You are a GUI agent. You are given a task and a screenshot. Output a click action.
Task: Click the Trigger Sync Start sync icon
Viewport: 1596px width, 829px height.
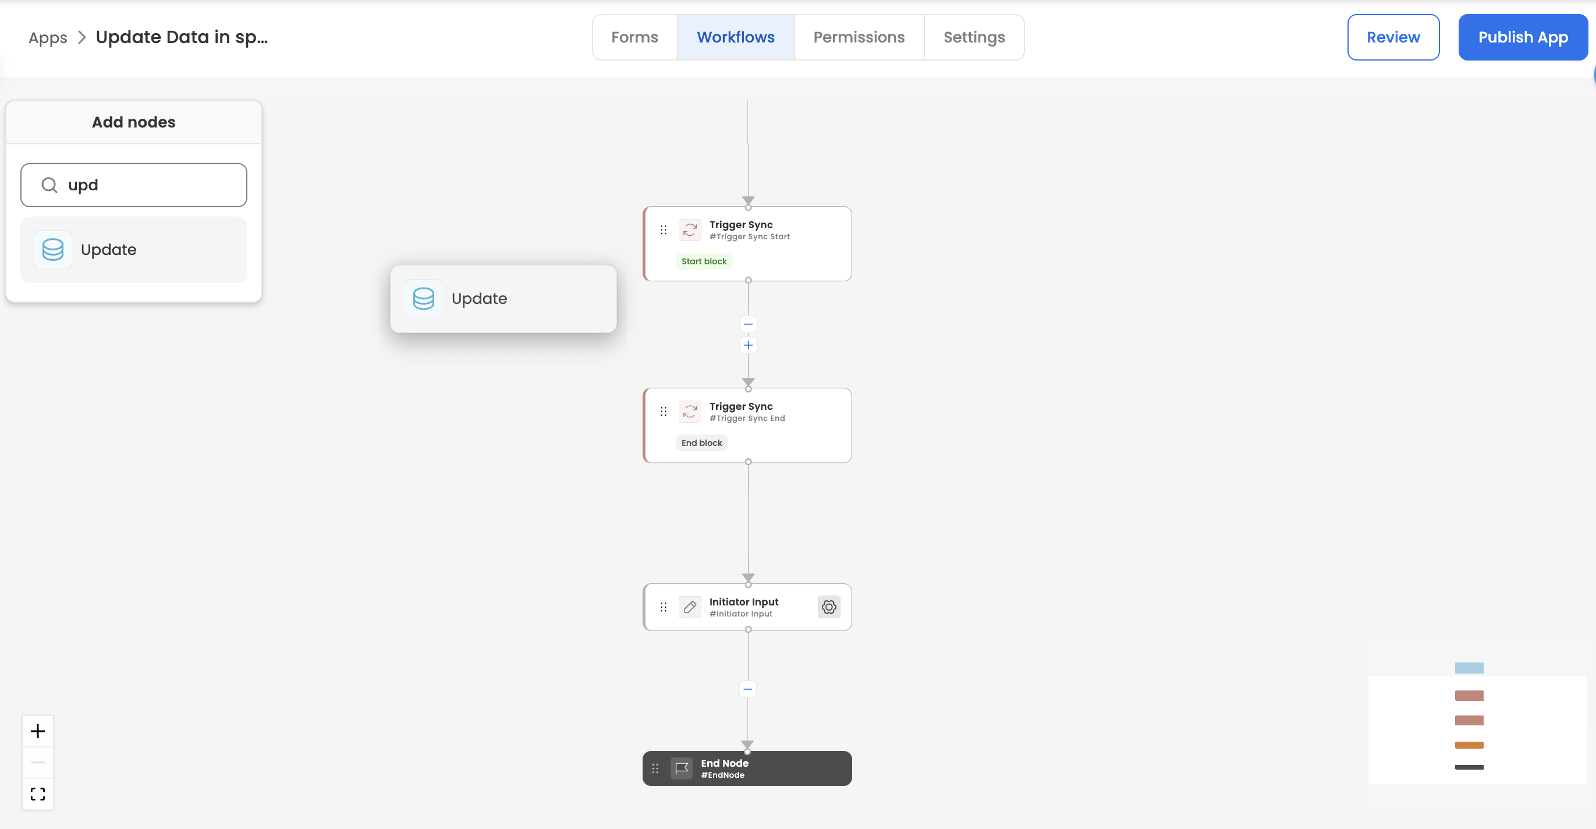click(690, 230)
